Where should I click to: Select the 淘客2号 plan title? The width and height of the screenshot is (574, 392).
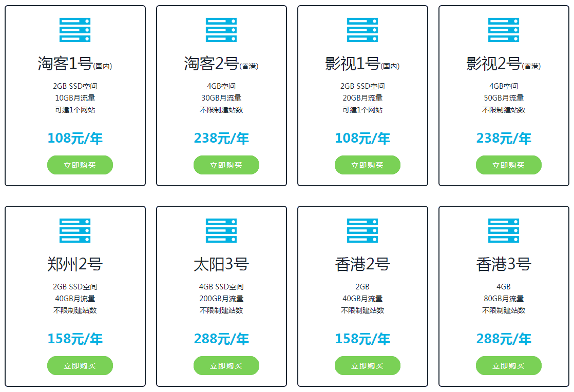[x=221, y=64]
